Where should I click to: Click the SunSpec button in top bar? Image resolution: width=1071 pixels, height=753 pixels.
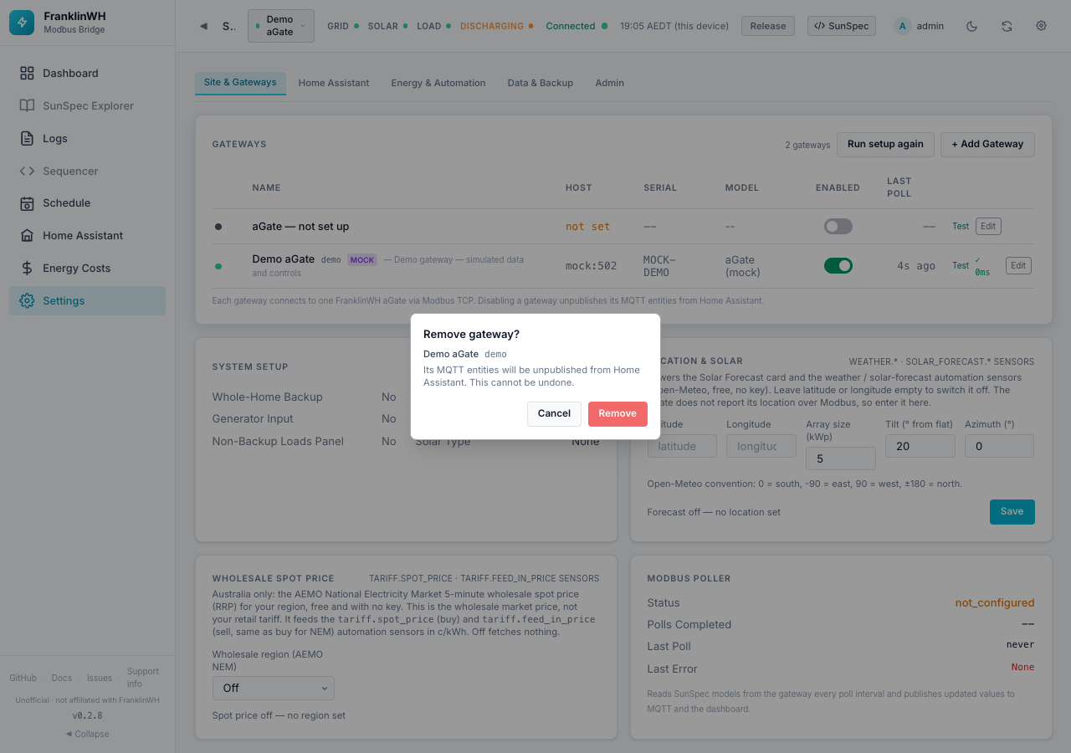tap(841, 26)
